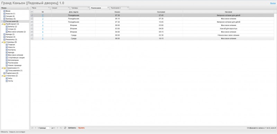Image resolution: width=277 pixels, height=134 pixels.
Task: Open Билеты (2) in the sidebar tree
Action: pos(12,27)
